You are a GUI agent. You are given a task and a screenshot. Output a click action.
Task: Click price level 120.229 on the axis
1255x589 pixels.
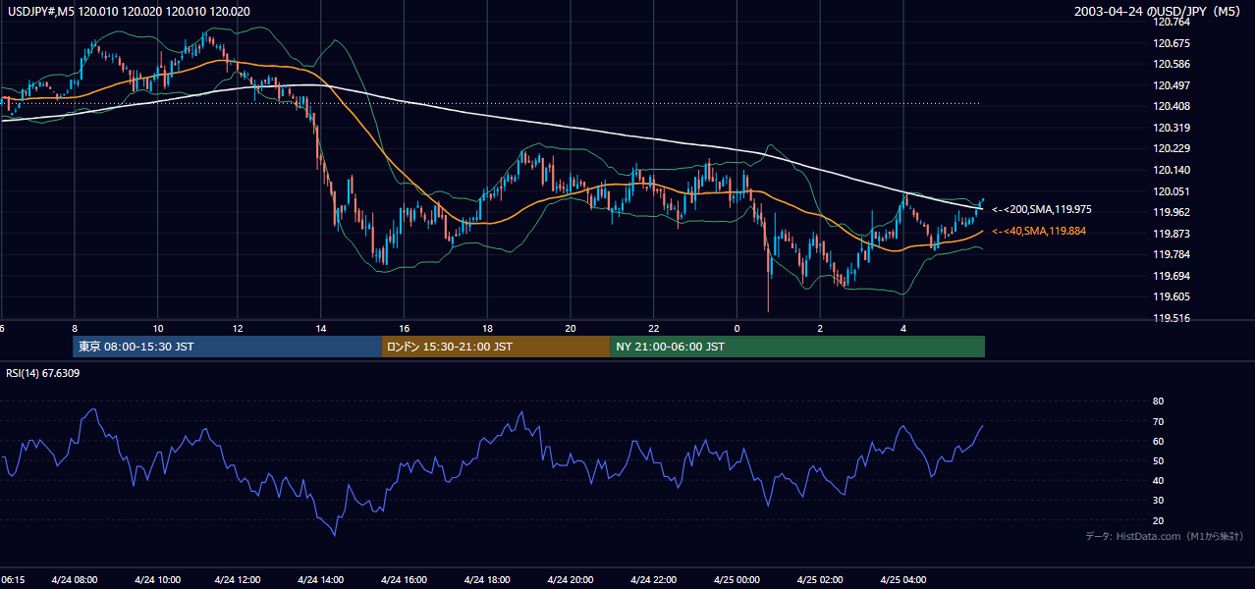pyautogui.click(x=1170, y=148)
